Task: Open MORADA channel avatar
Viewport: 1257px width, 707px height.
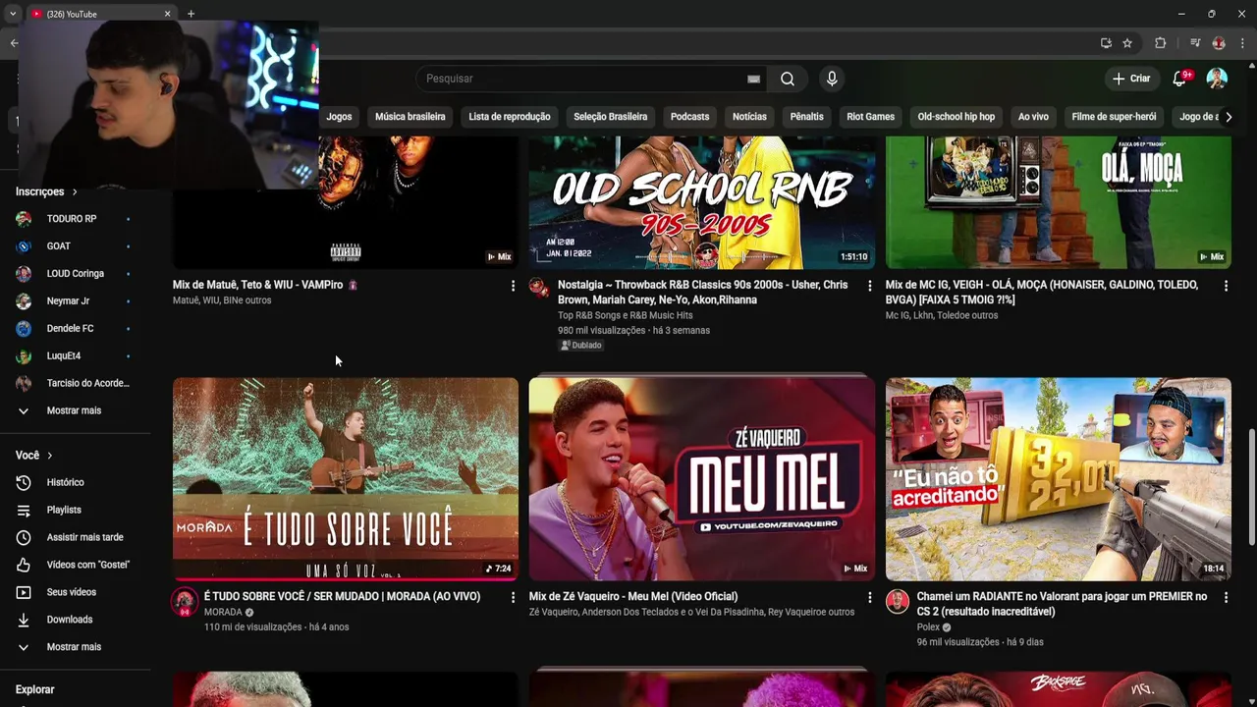Action: [x=185, y=602]
